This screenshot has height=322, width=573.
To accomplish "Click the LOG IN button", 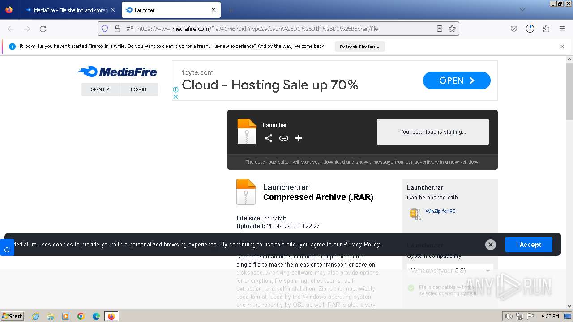I will (x=139, y=89).
